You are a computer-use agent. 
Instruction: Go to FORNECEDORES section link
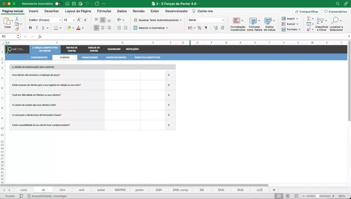coord(90,58)
